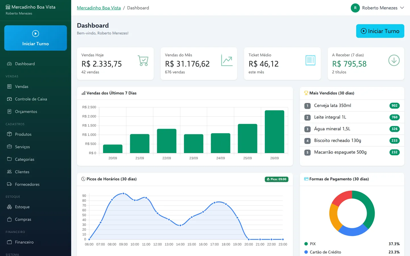Click the Estoque boxes icon
The width and height of the screenshot is (410, 256).
pos(9,207)
